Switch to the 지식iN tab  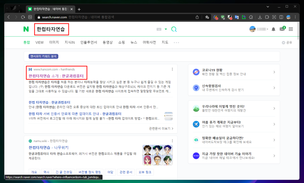coord(70,42)
